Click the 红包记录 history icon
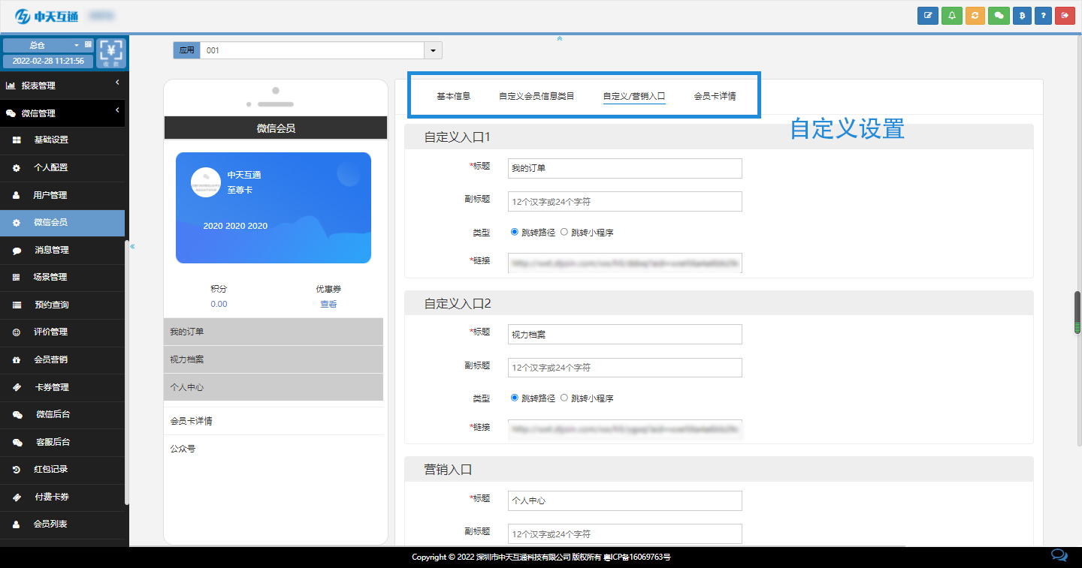Viewport: 1082px width, 568px height. coord(17,470)
